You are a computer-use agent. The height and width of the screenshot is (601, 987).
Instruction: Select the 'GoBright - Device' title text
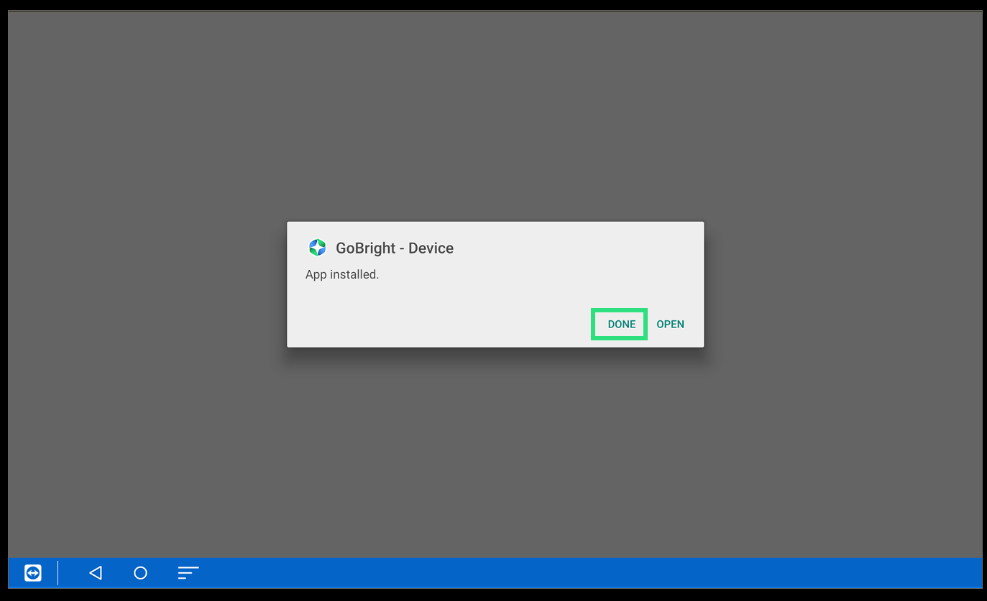coord(395,248)
